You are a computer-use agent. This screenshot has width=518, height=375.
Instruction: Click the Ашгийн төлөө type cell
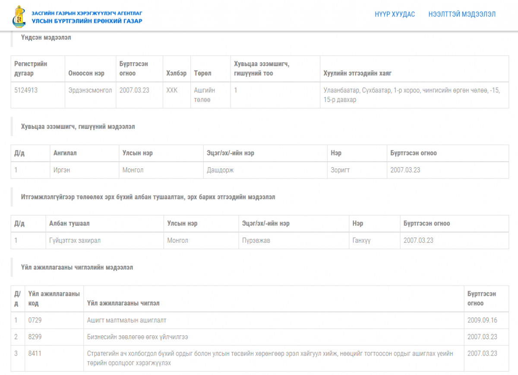pos(205,95)
